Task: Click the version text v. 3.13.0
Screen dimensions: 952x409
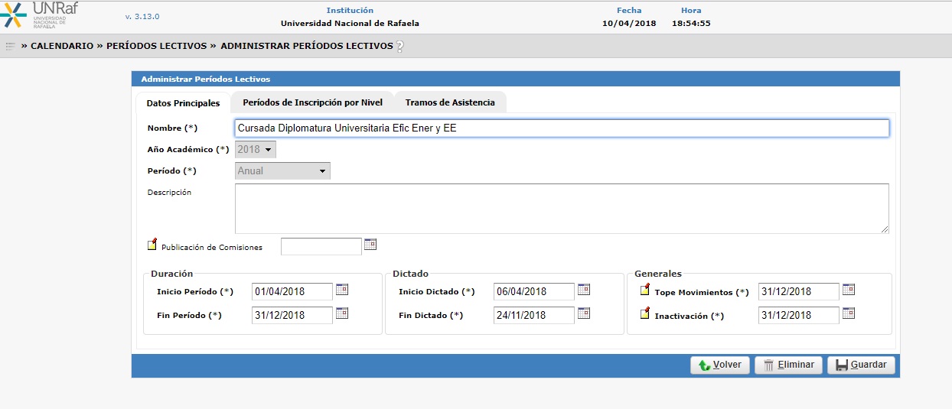Action: (x=142, y=16)
